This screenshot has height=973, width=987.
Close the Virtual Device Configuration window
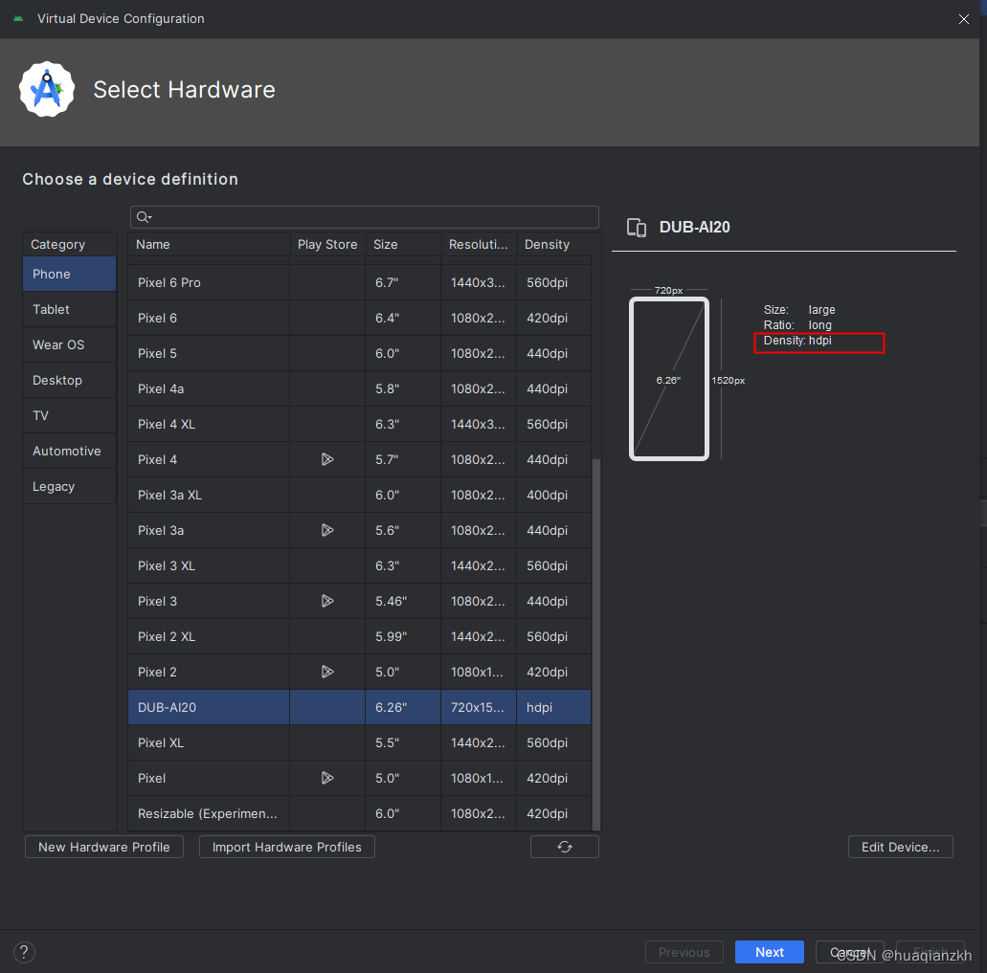tap(964, 19)
